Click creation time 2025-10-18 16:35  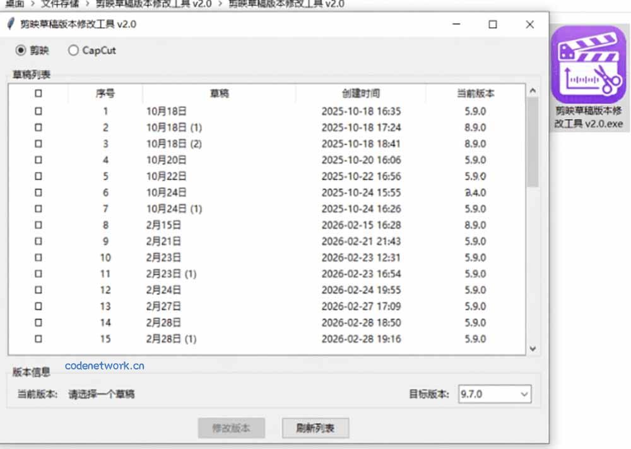coord(361,111)
